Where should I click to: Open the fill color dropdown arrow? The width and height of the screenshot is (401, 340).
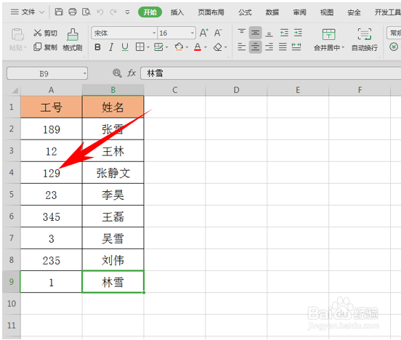point(187,47)
